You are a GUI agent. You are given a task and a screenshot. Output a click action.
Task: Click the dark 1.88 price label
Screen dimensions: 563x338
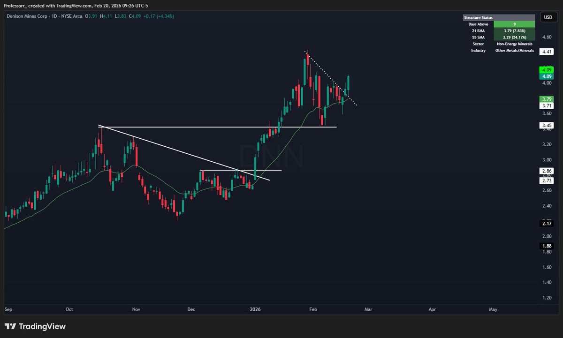(547, 246)
